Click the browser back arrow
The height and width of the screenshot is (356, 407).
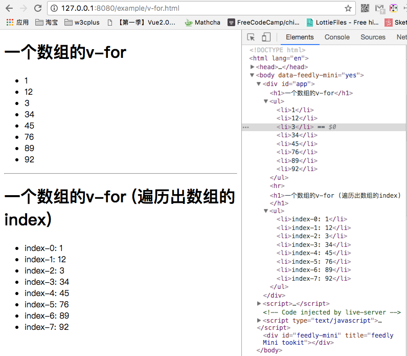[x=9, y=8]
